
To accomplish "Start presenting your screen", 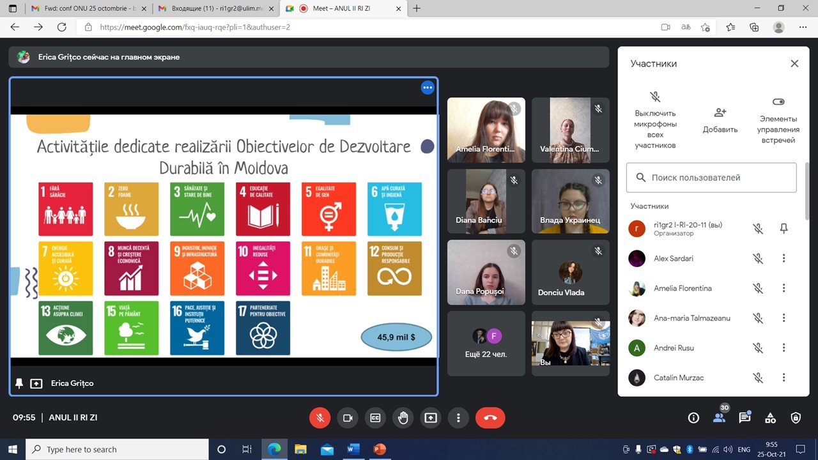I will [431, 418].
